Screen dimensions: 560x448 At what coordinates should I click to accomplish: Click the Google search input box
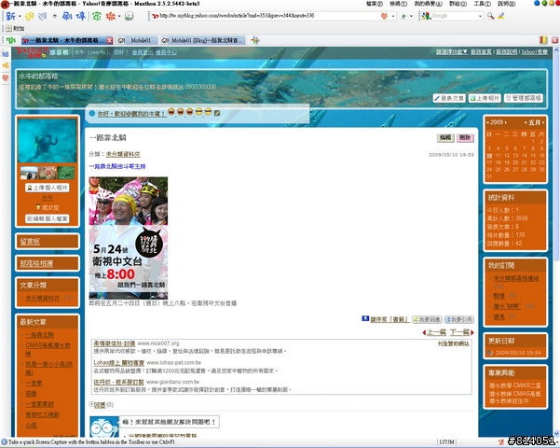[x=454, y=16]
